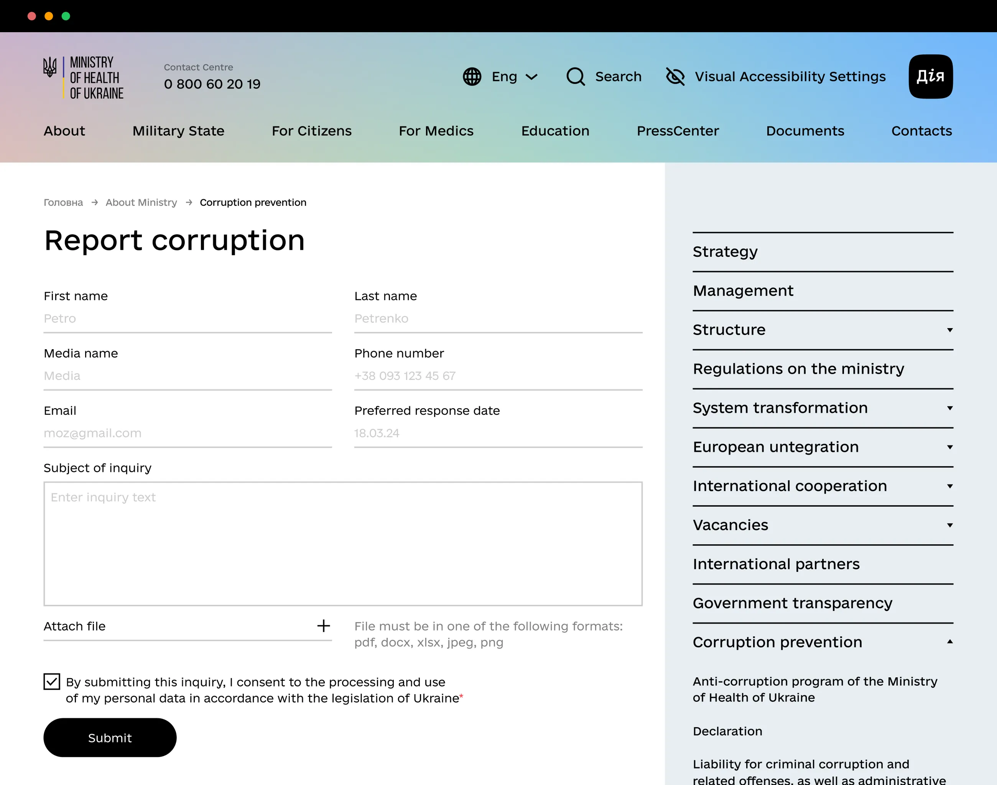Click the magnifying glass search icon
The height and width of the screenshot is (785, 997).
tap(575, 76)
